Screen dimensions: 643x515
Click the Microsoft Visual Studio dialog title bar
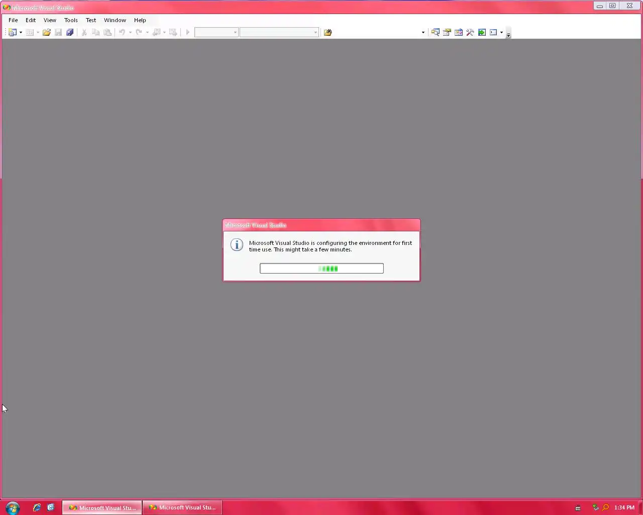point(321,225)
